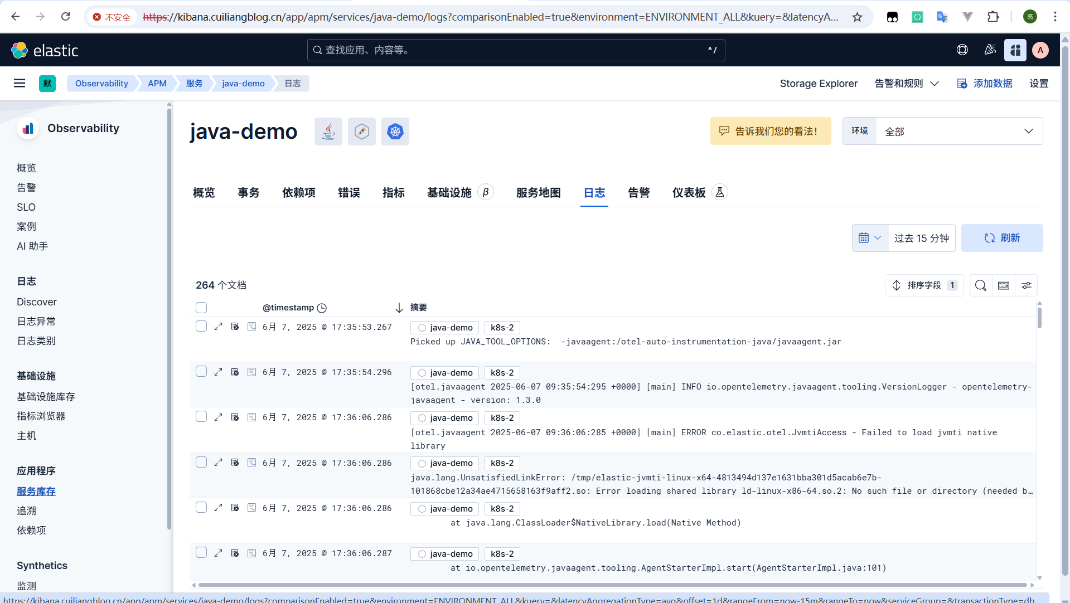Open the user avatar A menu
Viewport: 1070px width, 603px height.
click(x=1040, y=50)
